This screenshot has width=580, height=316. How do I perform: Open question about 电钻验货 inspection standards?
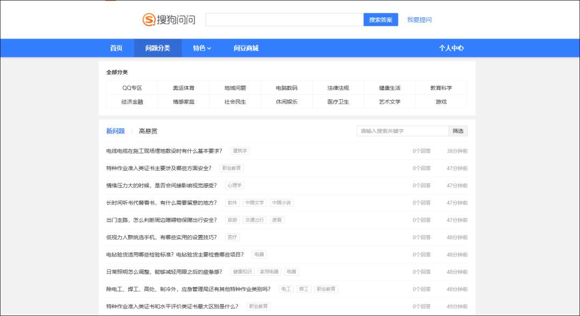[175, 255]
